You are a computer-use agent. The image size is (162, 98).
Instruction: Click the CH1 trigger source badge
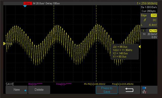[154, 15]
